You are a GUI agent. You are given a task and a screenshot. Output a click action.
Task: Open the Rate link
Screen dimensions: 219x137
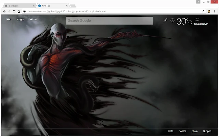coord(171,131)
